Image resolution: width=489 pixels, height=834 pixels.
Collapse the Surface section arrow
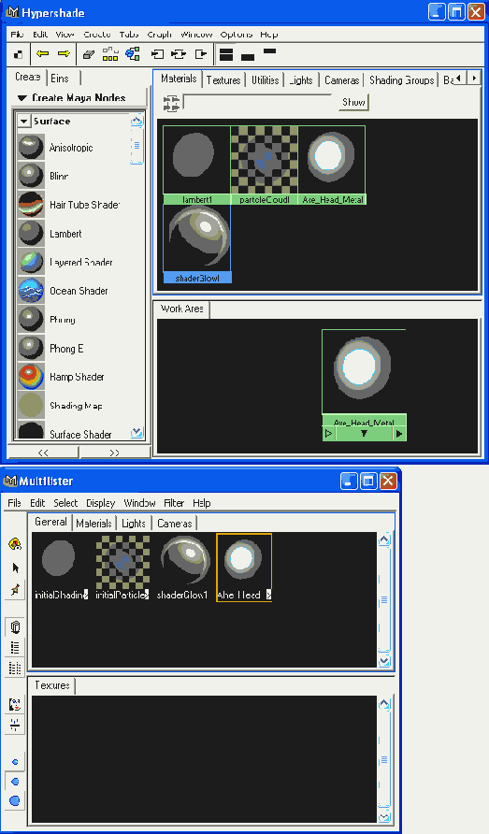coord(23,122)
